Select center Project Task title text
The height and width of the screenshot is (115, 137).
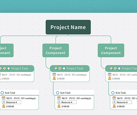pyautogui.click(x=75, y=68)
